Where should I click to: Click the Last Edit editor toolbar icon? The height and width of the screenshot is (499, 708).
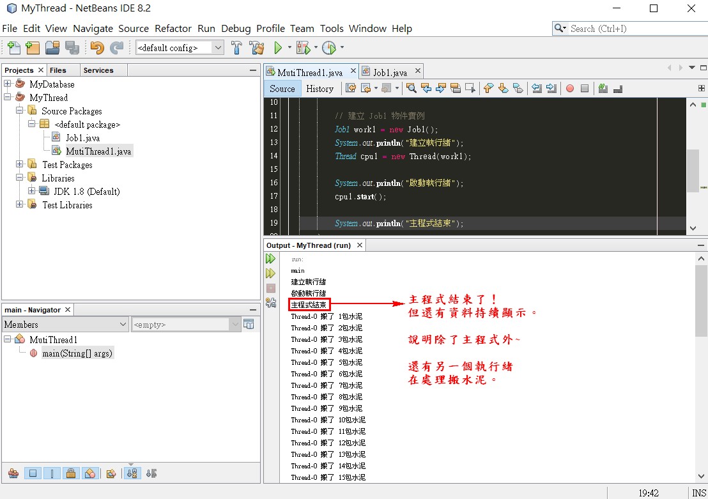(x=350, y=89)
